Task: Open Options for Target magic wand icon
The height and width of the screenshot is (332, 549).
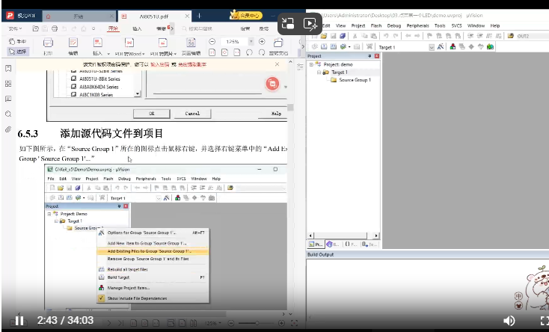Action: pos(441,46)
